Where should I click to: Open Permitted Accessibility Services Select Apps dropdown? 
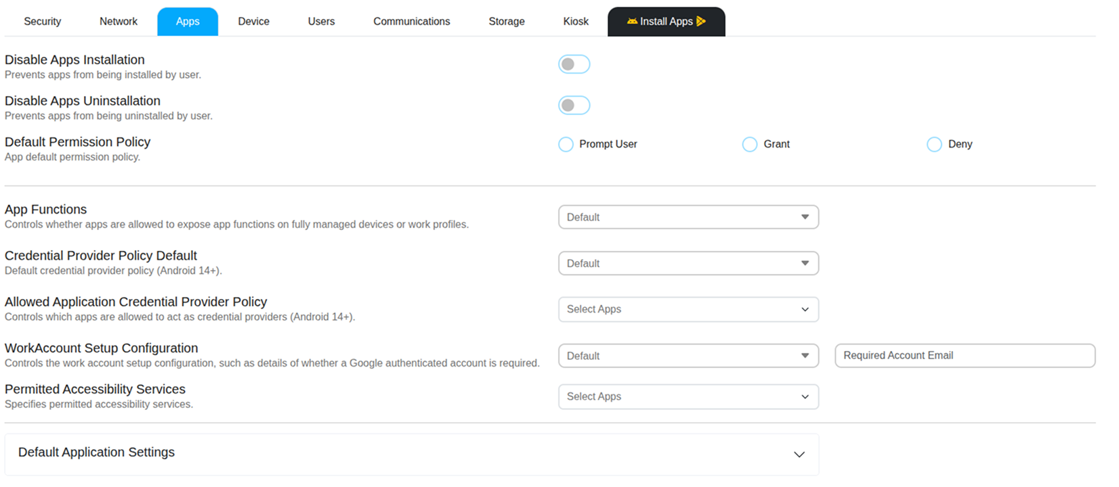click(x=688, y=396)
